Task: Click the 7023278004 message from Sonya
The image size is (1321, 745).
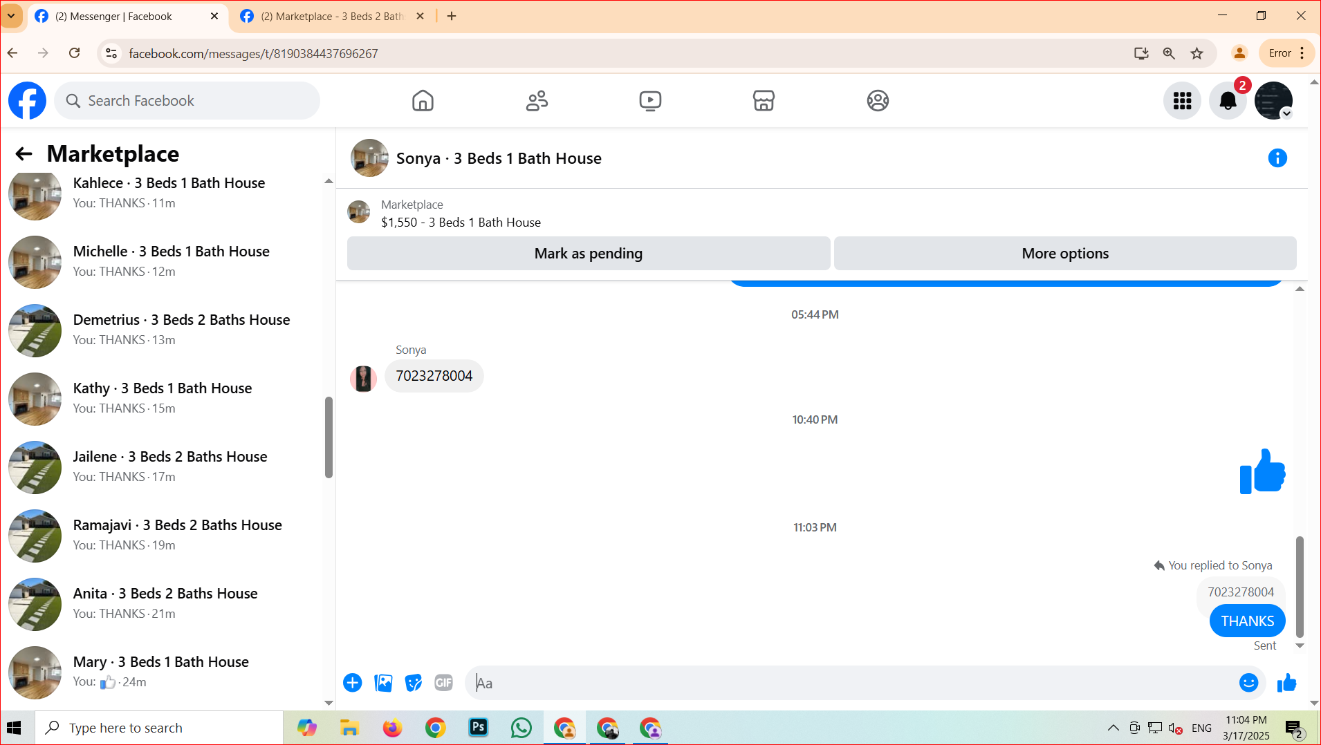Action: [x=434, y=376]
